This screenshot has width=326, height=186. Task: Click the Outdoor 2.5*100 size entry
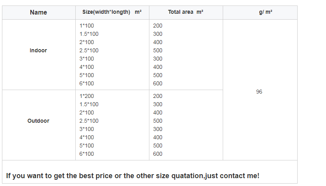point(89,121)
